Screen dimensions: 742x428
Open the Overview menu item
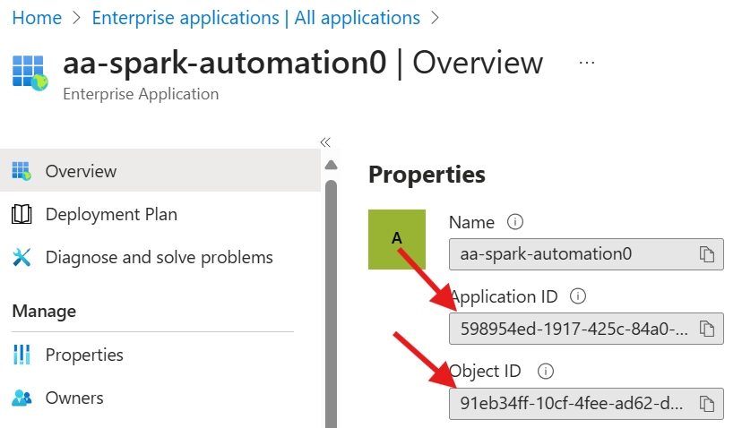pos(81,171)
